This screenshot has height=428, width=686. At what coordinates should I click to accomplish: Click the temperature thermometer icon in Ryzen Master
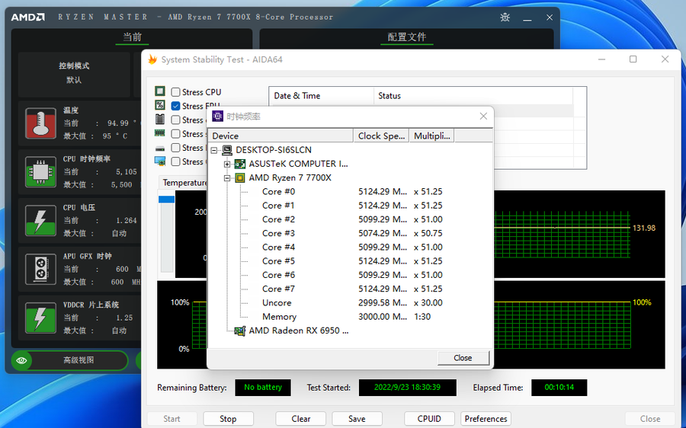pyautogui.click(x=41, y=123)
